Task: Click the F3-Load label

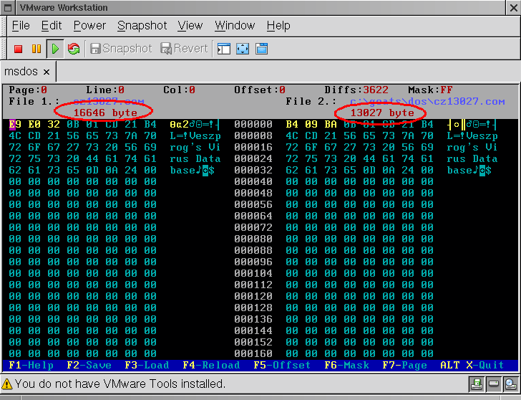Action: click(147, 365)
